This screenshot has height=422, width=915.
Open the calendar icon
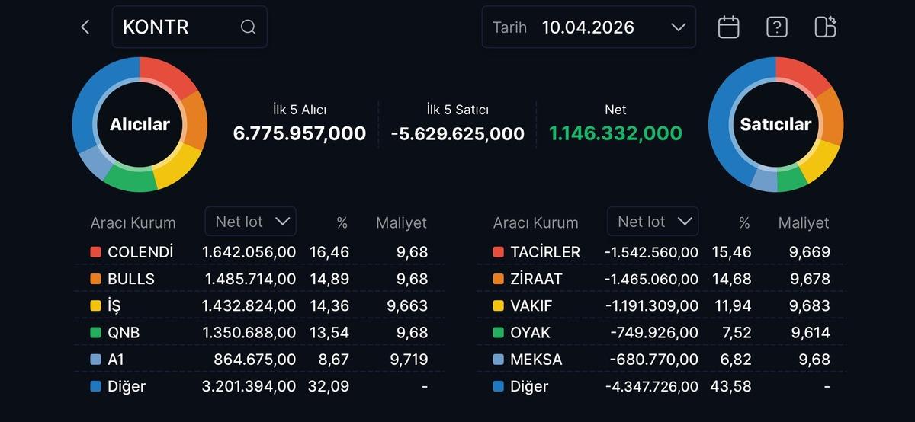point(729,27)
